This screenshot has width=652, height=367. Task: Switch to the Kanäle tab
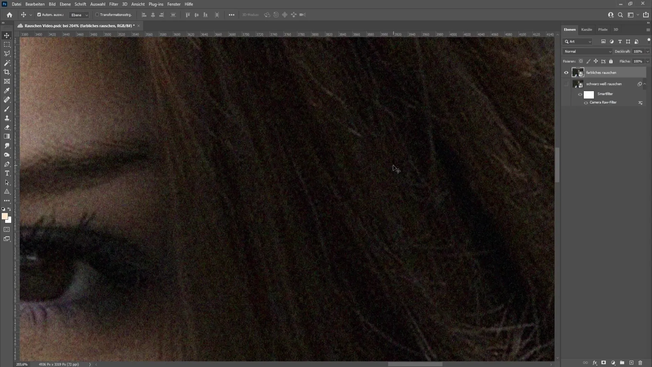point(586,29)
